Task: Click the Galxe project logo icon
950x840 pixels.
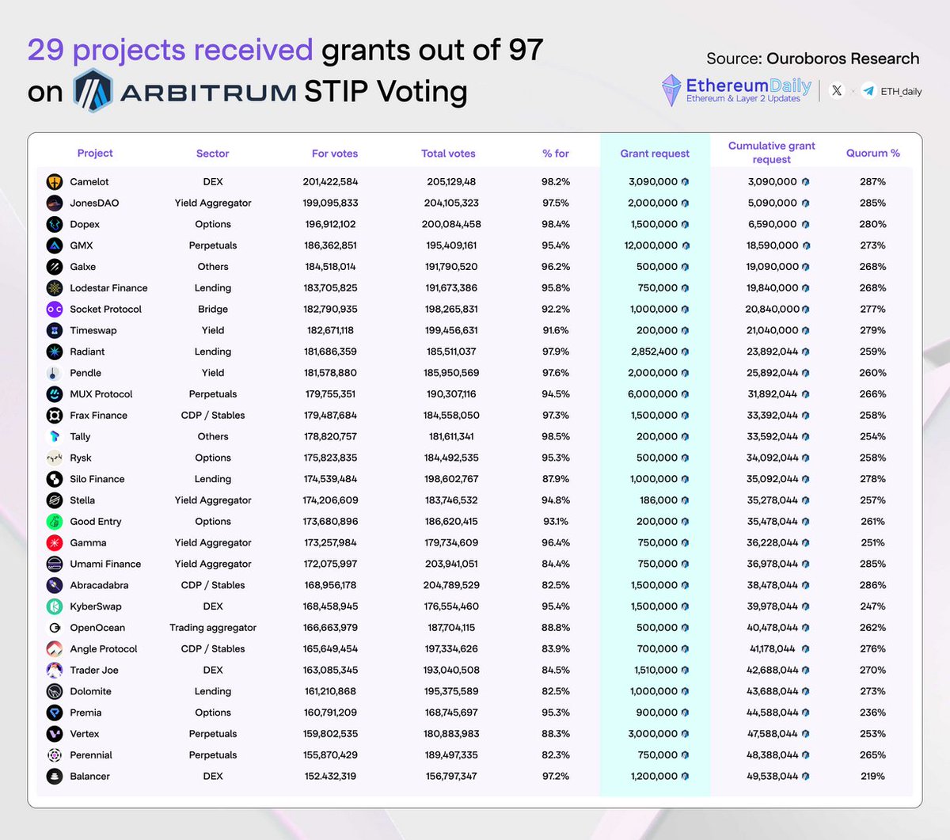Action: pos(54,267)
